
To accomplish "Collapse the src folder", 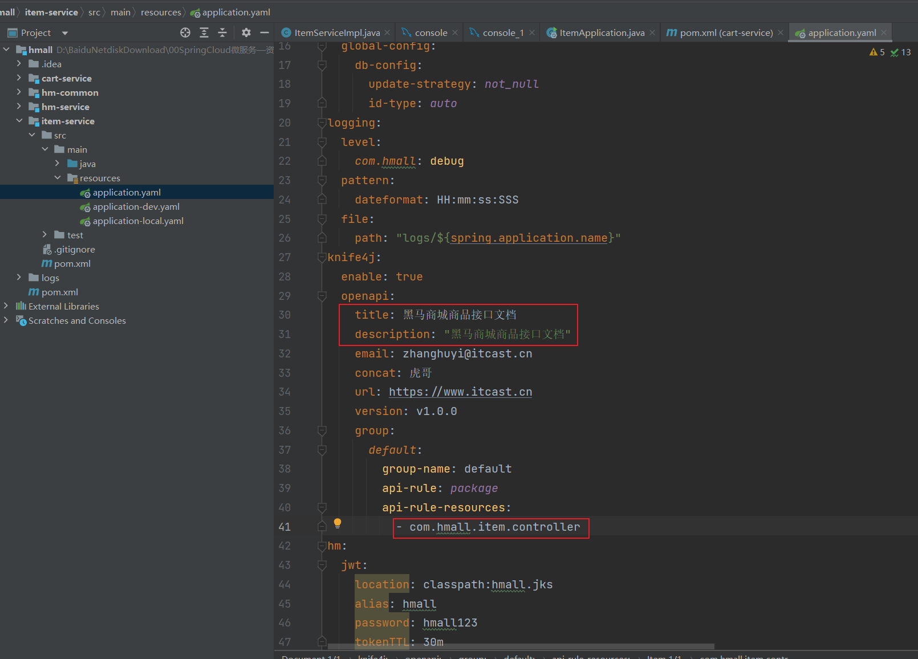I will [32, 135].
